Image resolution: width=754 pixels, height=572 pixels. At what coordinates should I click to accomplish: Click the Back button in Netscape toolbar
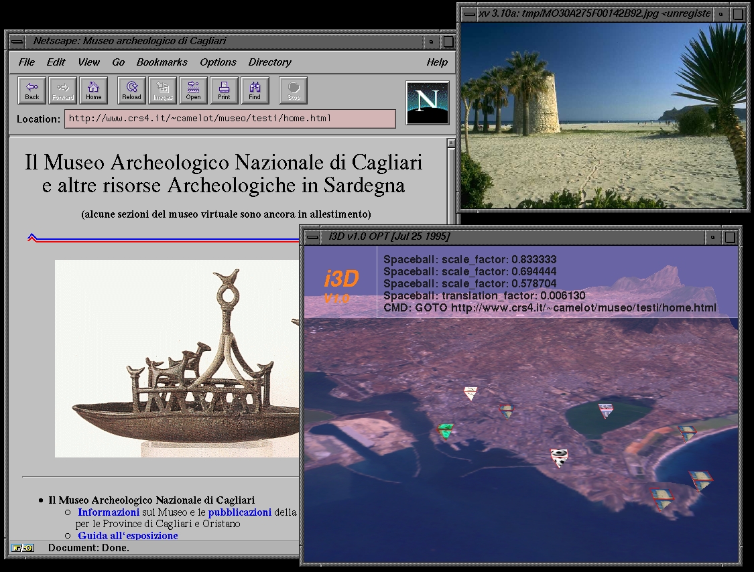[32, 90]
